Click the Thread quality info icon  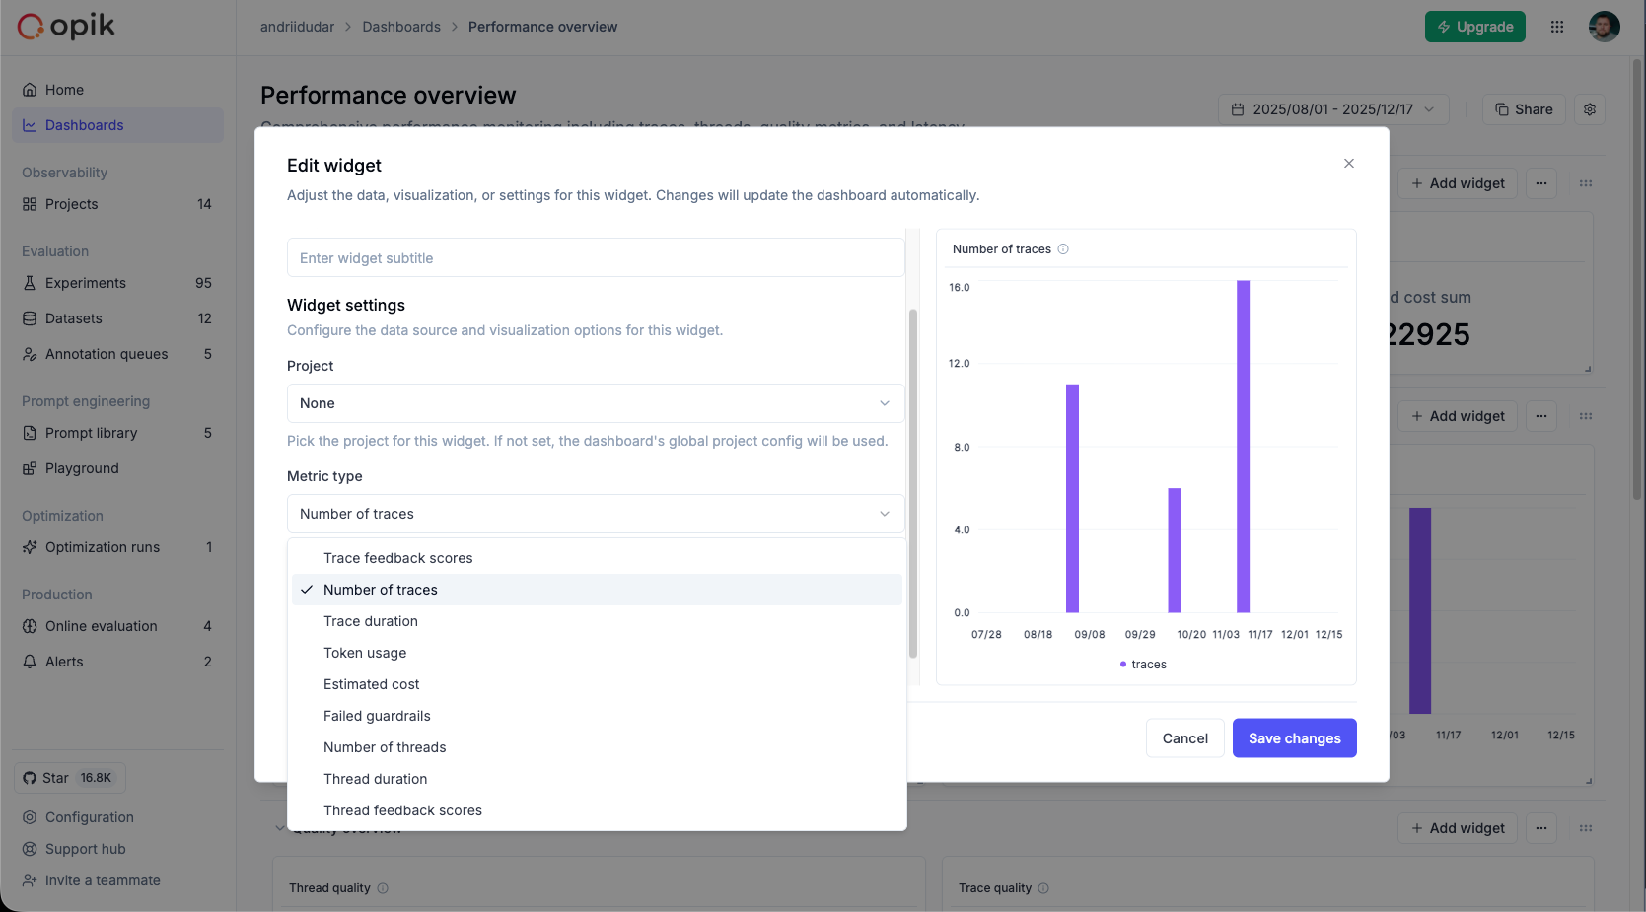383,888
